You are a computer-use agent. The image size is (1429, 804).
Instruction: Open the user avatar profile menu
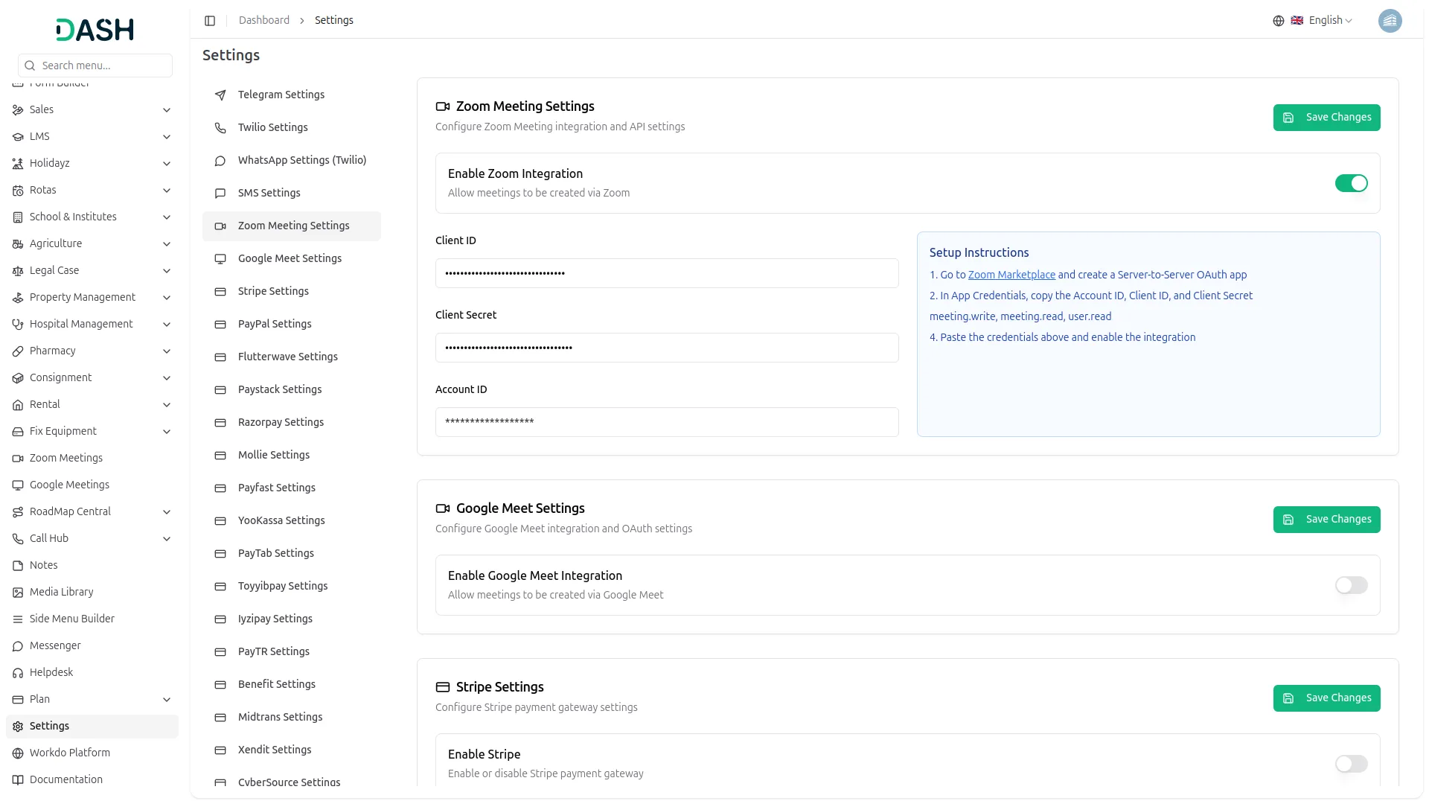point(1390,21)
